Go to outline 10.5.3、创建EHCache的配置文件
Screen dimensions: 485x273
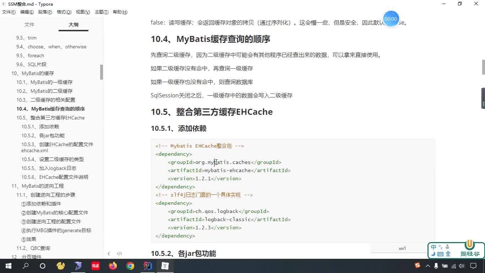tap(57, 147)
